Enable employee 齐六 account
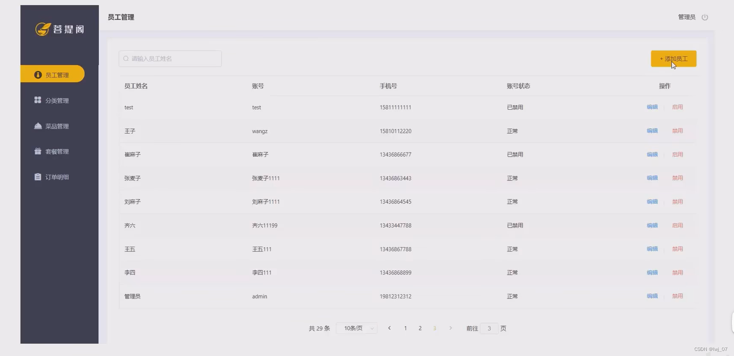Viewport: 734px width, 356px height. point(677,225)
